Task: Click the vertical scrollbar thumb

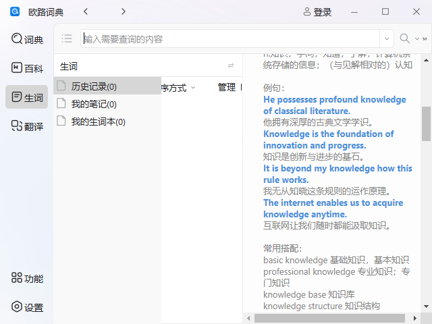Action: pos(426,124)
